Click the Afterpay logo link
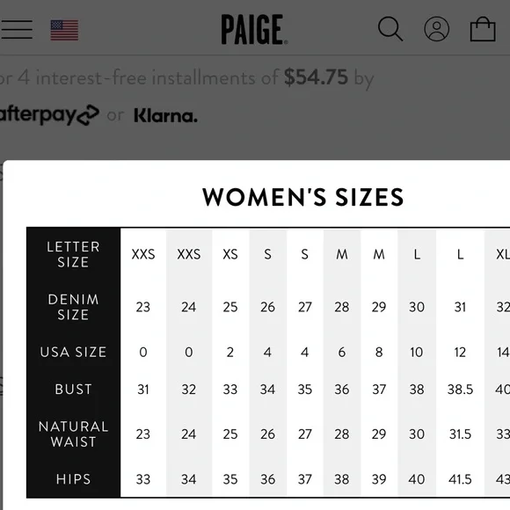510x510 pixels. [x=48, y=115]
